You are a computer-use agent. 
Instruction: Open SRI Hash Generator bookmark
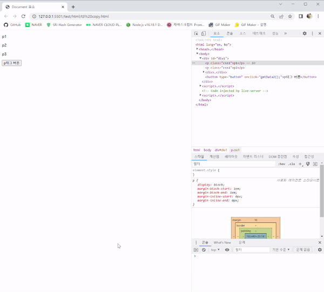64,25
